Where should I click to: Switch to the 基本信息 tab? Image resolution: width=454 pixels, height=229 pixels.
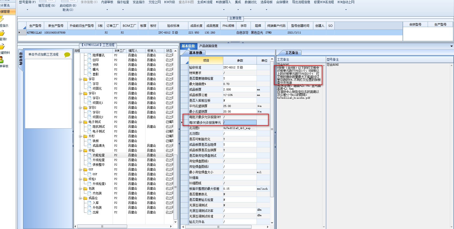[188, 46]
